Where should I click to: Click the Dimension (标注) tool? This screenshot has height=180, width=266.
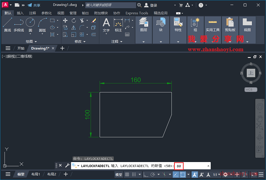point(118,25)
